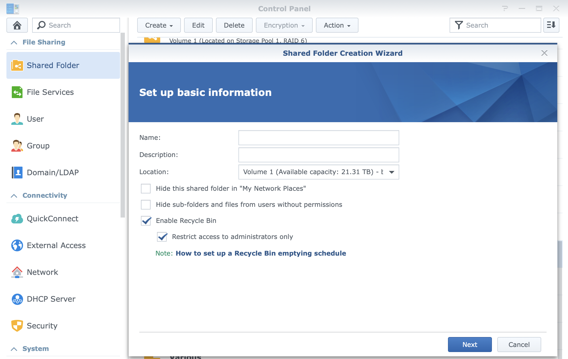Open DHCP Server icon

pyautogui.click(x=17, y=299)
